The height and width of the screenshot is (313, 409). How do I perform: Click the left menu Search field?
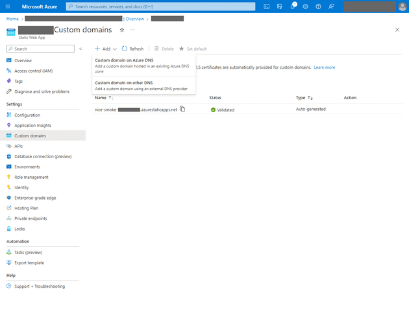click(40, 49)
